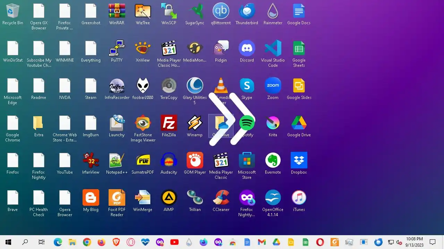Open the Google Sheets desktop shortcut

299,54
